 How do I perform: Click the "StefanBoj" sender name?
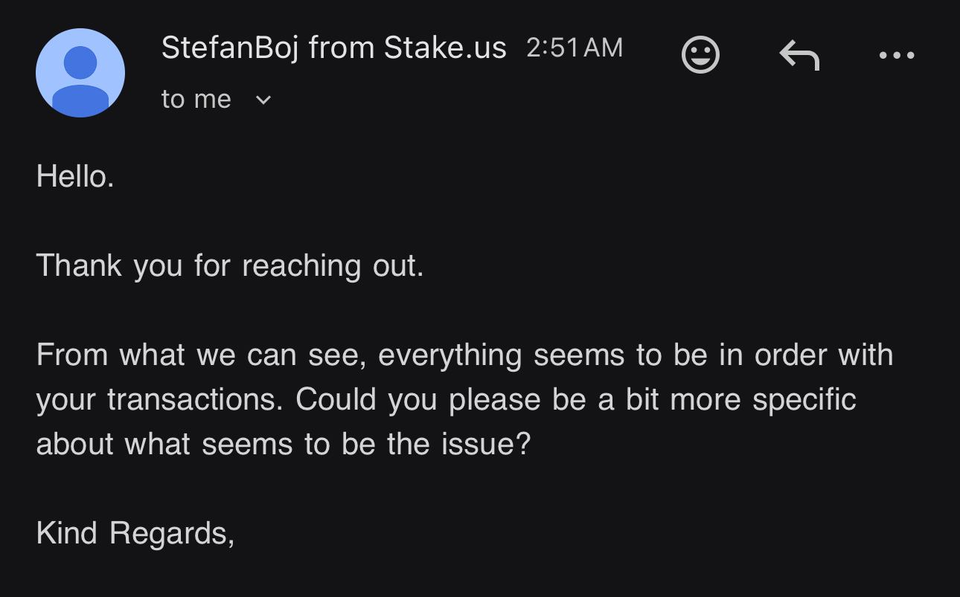(230, 48)
